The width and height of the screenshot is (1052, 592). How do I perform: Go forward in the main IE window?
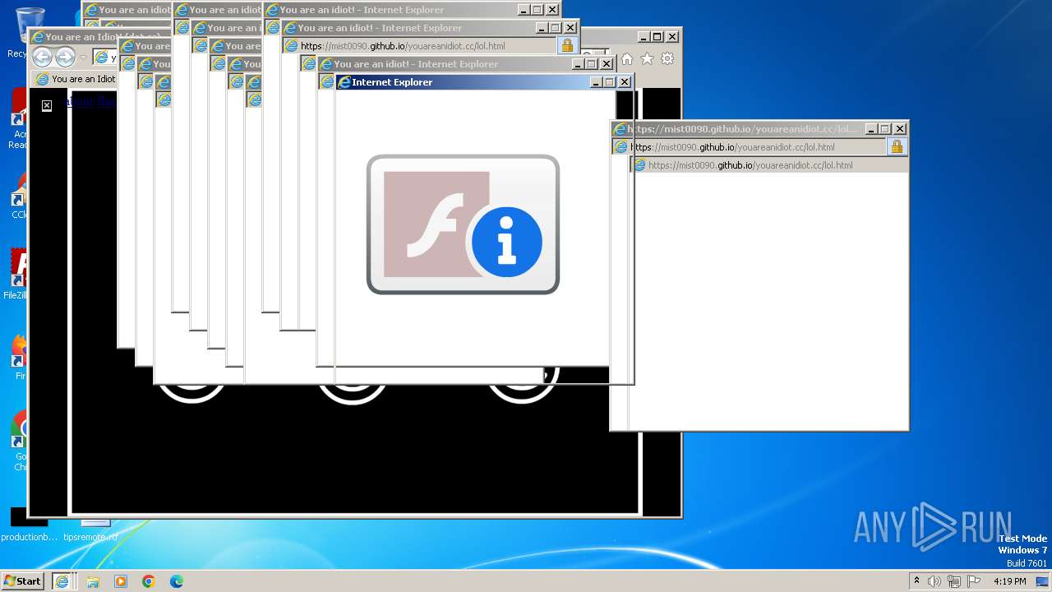[x=65, y=57]
